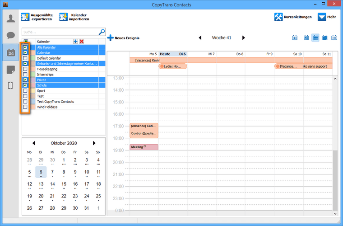
Task: Switch to first calendar view icon
Action: click(x=295, y=38)
